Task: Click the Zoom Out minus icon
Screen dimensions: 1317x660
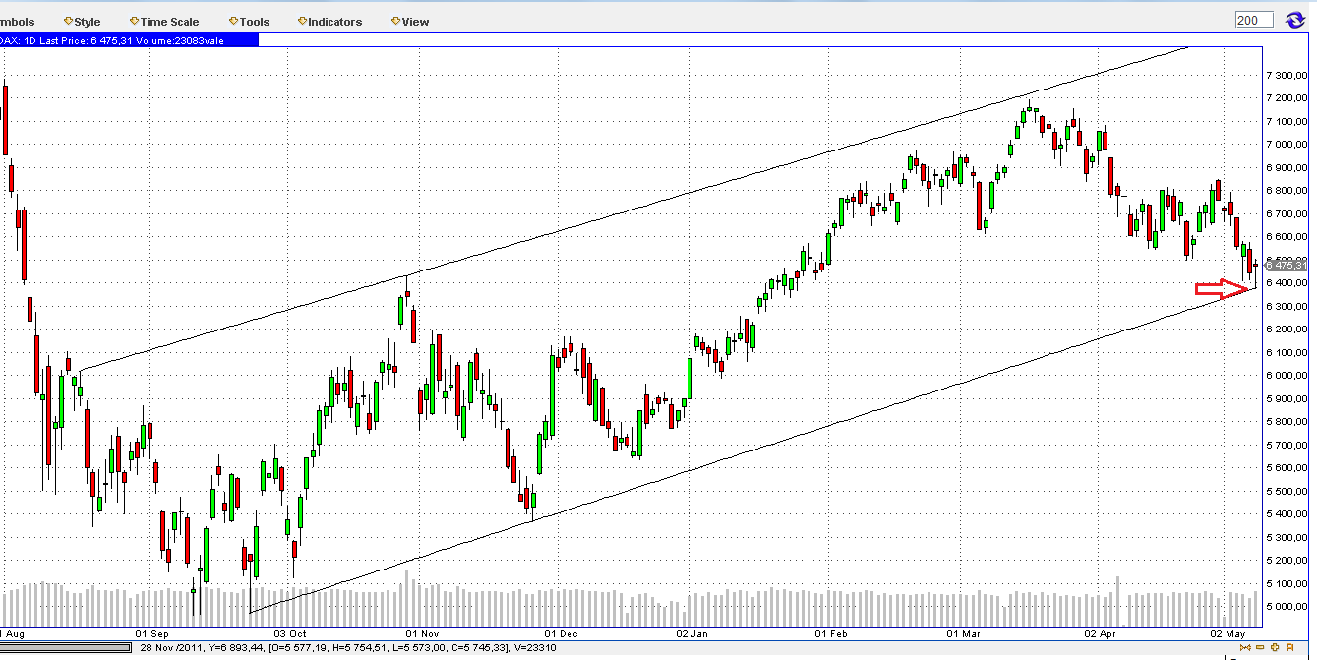Action: tap(1260, 647)
